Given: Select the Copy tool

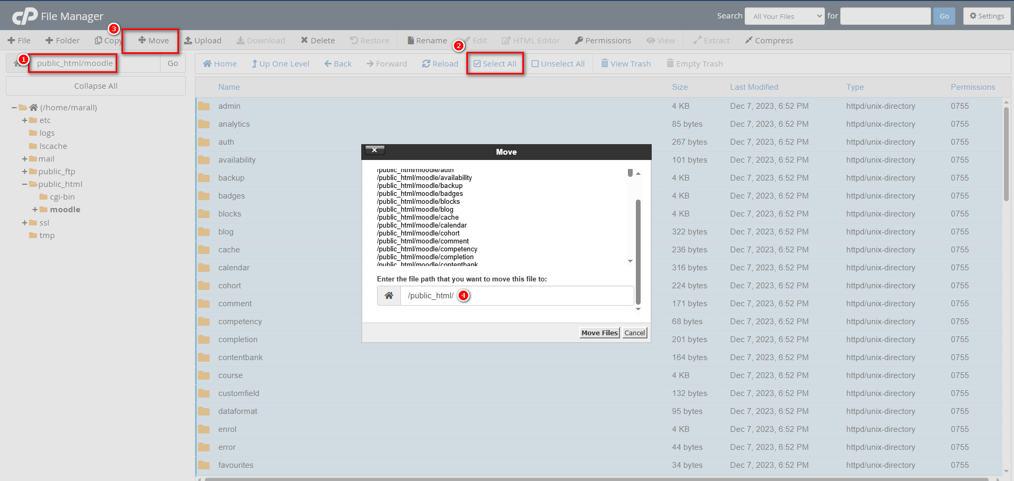Looking at the screenshot, I should coord(108,40).
